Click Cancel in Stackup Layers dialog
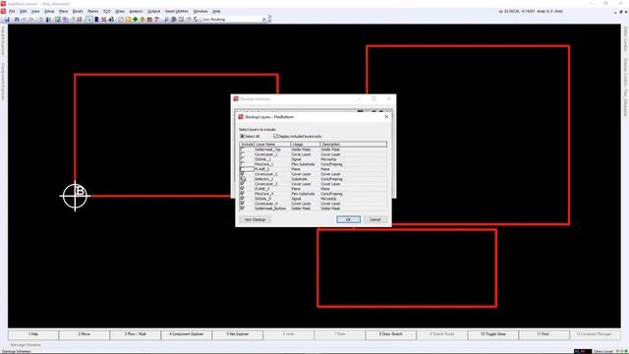 (x=375, y=219)
